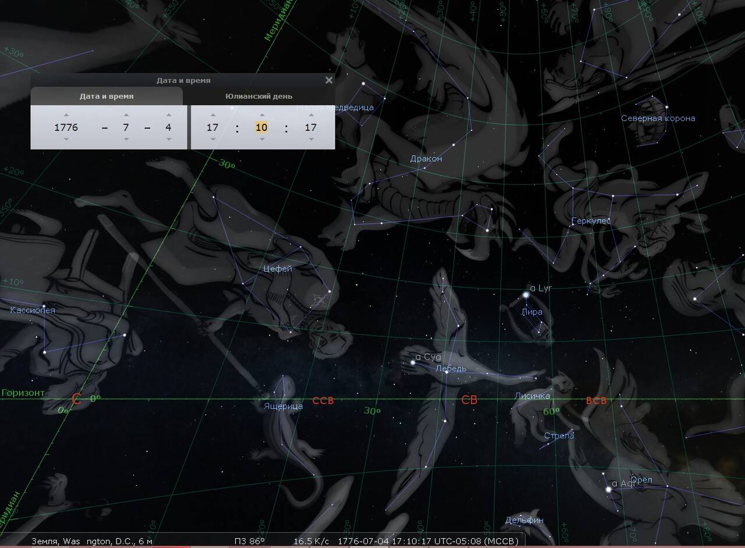
Task: Decrease the month with the down arrow
Action: click(126, 139)
